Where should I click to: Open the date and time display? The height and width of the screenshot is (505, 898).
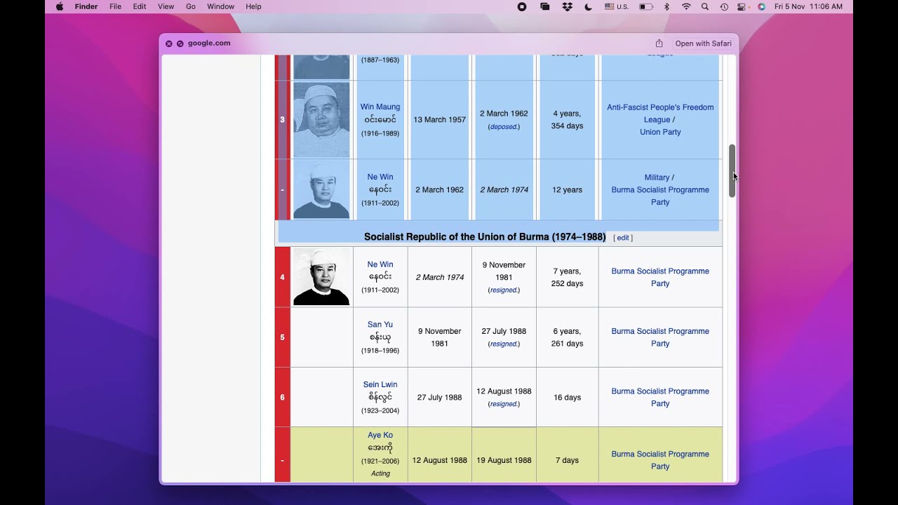(808, 6)
